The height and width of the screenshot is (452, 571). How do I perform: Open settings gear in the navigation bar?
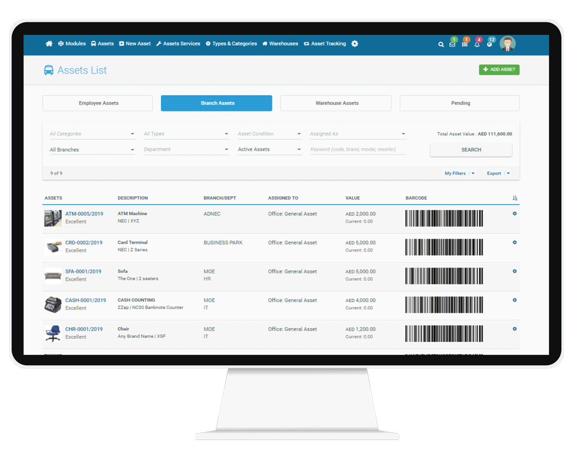[355, 44]
